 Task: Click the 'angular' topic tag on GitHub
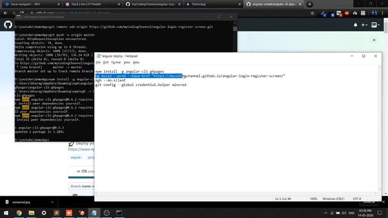(x=76, y=157)
